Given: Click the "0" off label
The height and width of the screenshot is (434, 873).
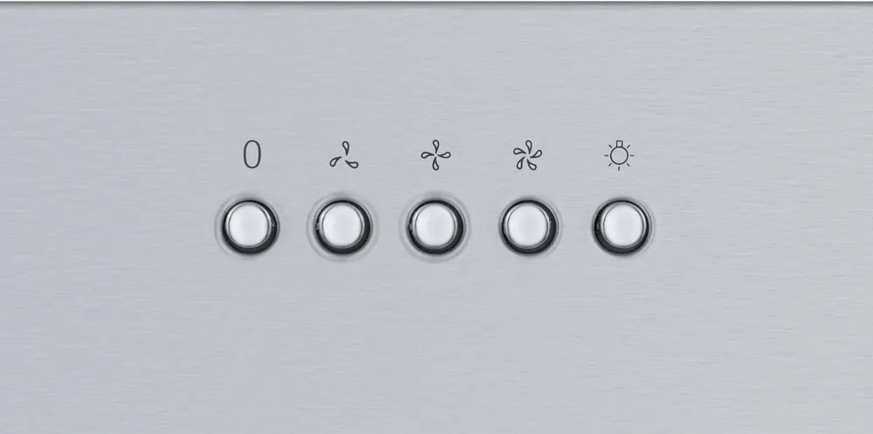Looking at the screenshot, I should 251,155.
